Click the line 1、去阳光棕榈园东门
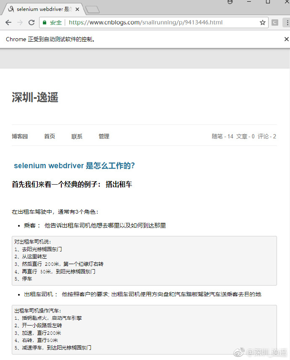Screen dimensions: 290x360 click(x=38, y=249)
